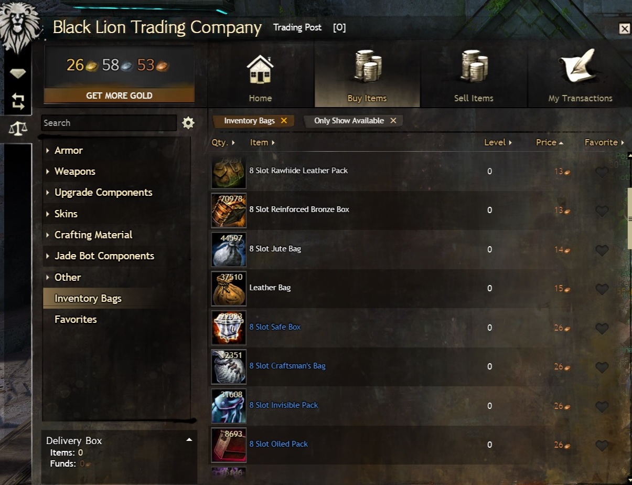Screen dimensions: 632x485
Task: Open the 8 Slot Craftsman's Bag link
Action: click(x=287, y=366)
